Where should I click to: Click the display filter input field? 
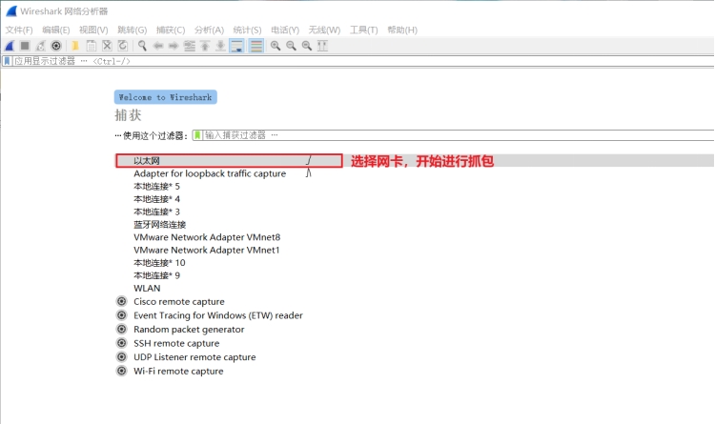362,61
